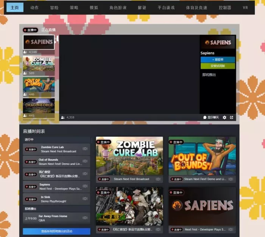The width and height of the screenshot is (265, 237).
Task: Click the 《死亡教堂》新品节直播 card caption
Action: (132, 229)
